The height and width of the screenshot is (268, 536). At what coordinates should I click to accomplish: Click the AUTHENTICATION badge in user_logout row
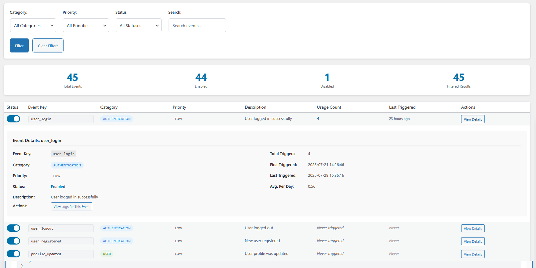click(117, 228)
